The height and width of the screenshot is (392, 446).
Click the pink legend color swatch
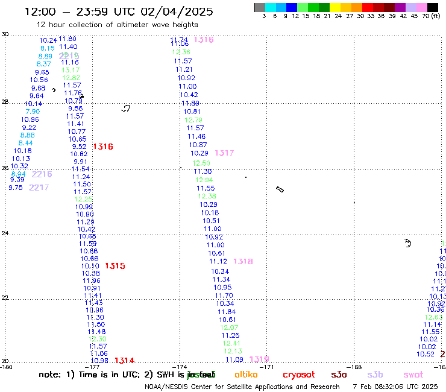(x=422, y=7)
